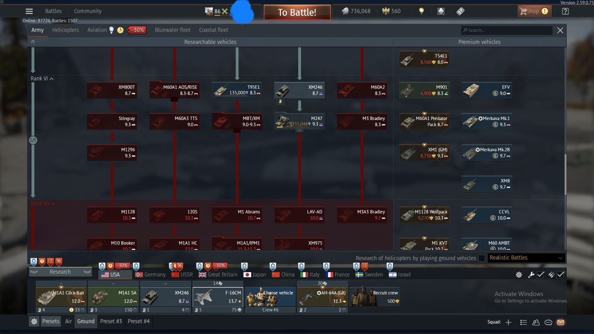Toggle helicopter research by ground vehicles checkbox
Image resolution: width=594 pixels, height=334 pixels.
[481, 258]
